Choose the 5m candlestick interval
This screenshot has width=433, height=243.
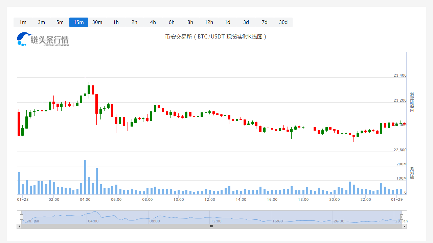coord(60,22)
